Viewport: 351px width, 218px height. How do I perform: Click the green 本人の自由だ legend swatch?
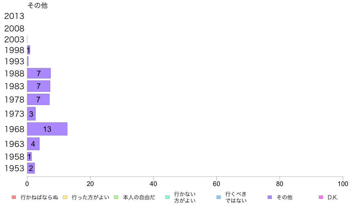coord(116,197)
